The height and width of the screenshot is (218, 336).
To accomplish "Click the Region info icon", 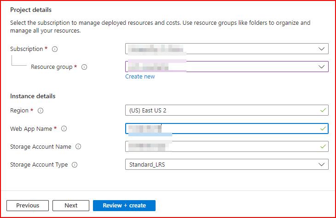I will pos(41,111).
